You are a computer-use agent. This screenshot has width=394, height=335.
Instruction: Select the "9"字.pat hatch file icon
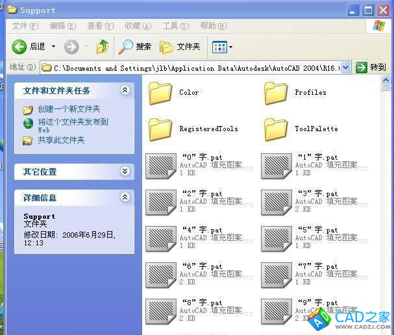pos(277,312)
